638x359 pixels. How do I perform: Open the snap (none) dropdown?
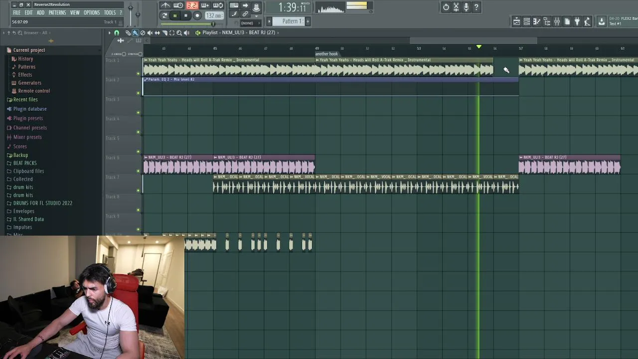coord(250,23)
